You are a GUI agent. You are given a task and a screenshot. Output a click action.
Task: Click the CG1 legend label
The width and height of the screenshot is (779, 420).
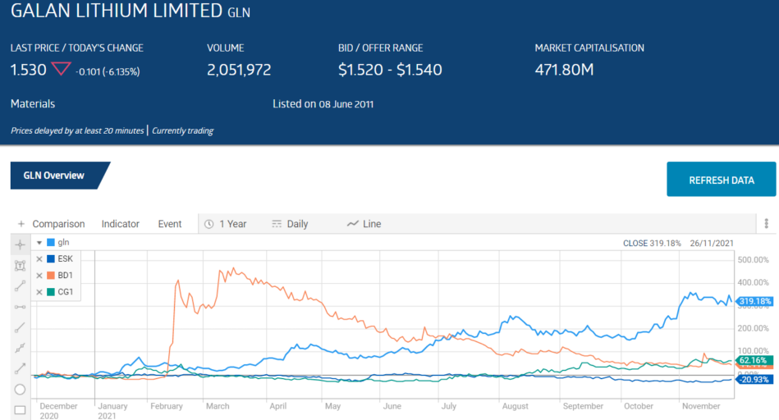65,292
